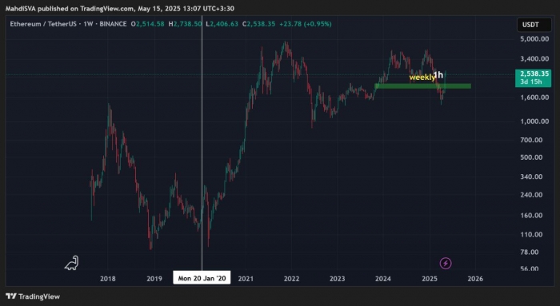This screenshot has height=306, width=560.
Task: Click the Ethereum / TetherUS symbol title
Action: click(43, 24)
